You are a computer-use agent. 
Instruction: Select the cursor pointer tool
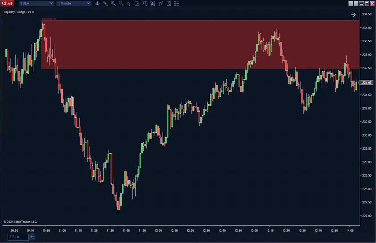click(x=129, y=3)
